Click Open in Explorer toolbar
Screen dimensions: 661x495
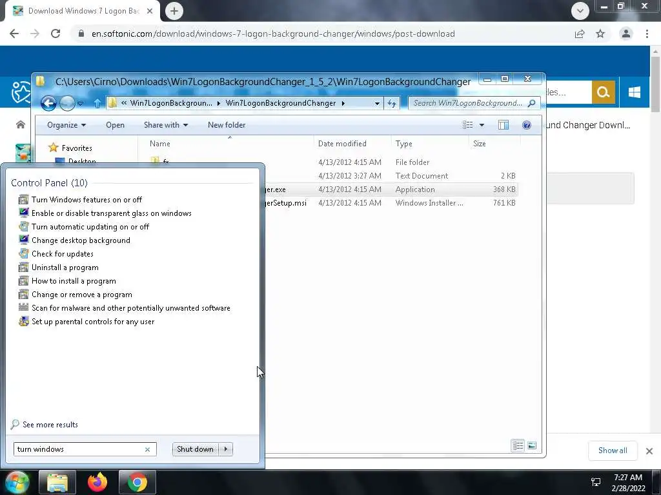tap(115, 125)
